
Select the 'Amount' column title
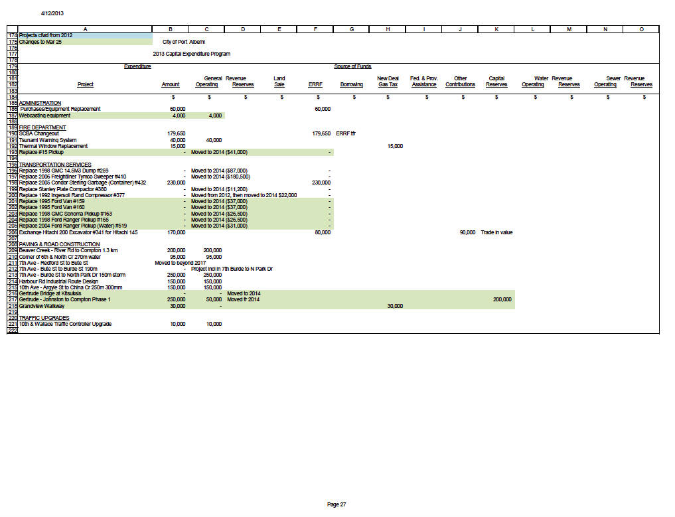(171, 84)
